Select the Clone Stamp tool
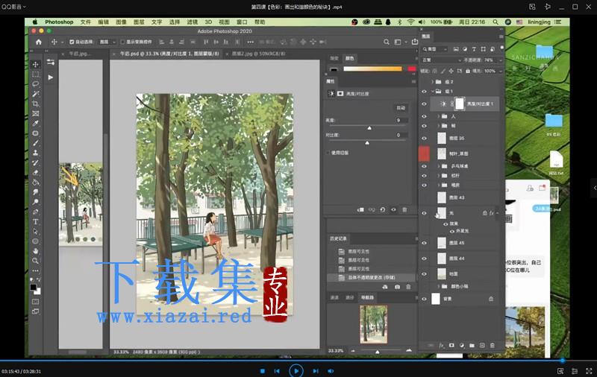 pos(35,153)
